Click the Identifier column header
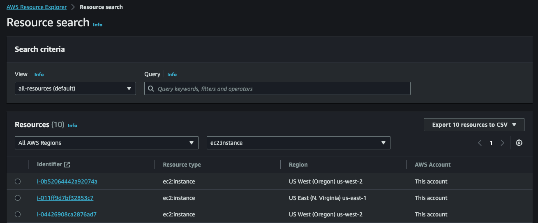The height and width of the screenshot is (223, 538). click(49, 164)
